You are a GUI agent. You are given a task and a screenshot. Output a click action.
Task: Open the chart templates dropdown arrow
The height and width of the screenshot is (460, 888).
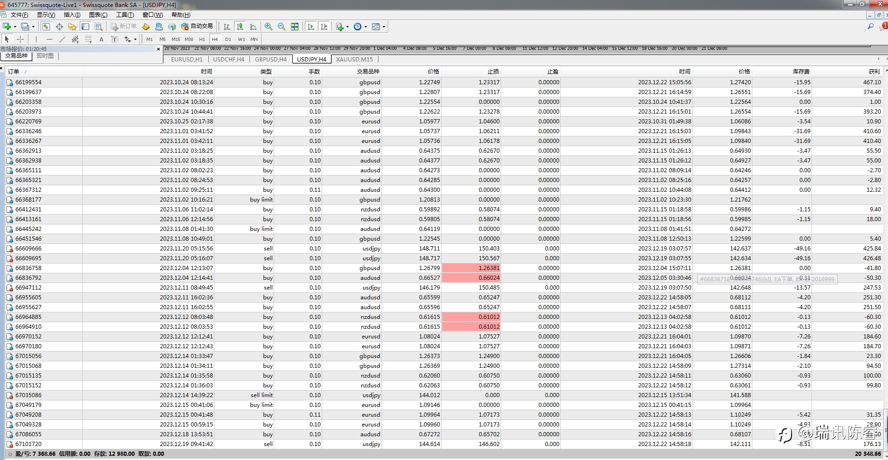coord(384,27)
